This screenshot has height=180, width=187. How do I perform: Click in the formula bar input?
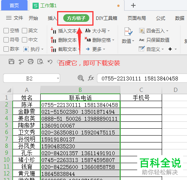click(x=142, y=78)
